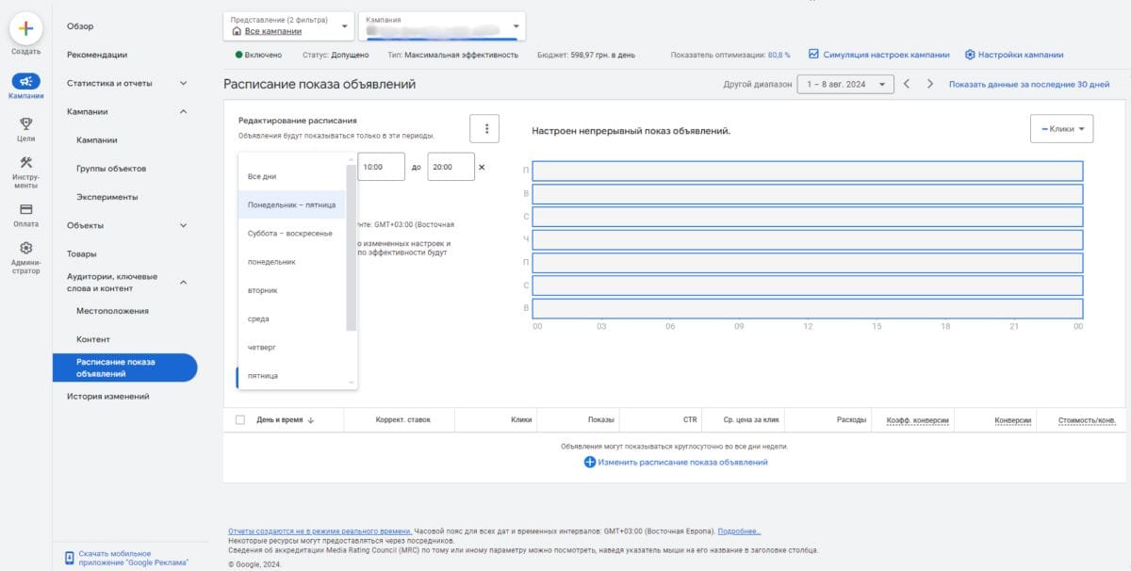Select среда in day list
This screenshot has width=1131, height=571.
pos(292,318)
